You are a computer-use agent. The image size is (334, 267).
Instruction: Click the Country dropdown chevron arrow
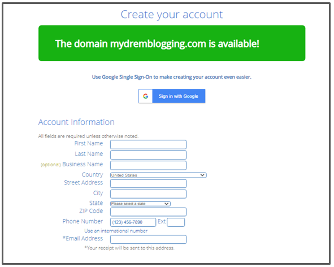(202, 175)
